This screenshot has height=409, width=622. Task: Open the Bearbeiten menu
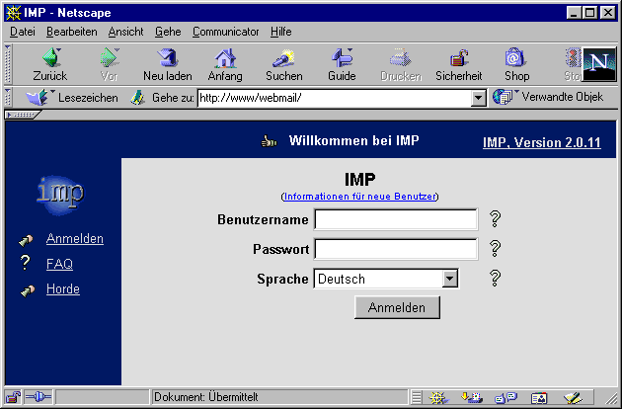click(71, 32)
